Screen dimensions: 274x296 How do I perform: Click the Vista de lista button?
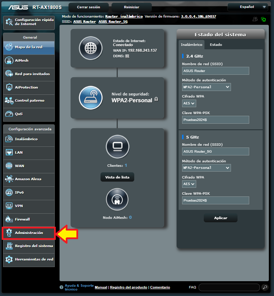point(117,177)
